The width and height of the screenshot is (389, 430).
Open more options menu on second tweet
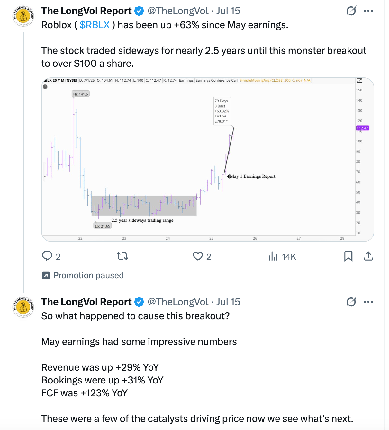pyautogui.click(x=368, y=302)
